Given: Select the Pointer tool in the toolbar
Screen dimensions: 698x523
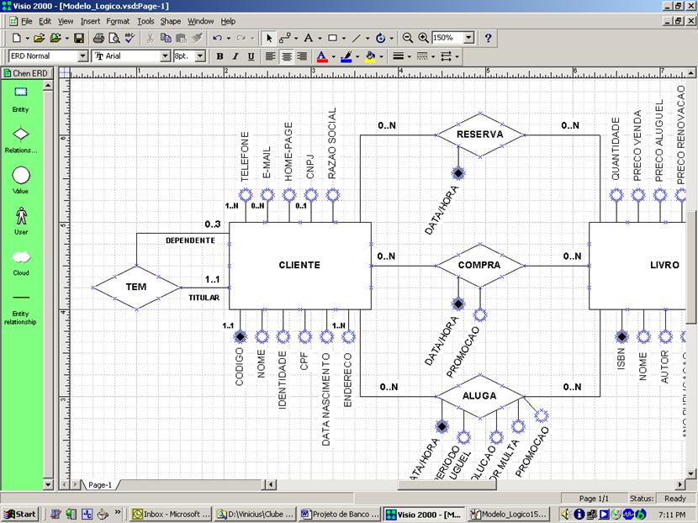Looking at the screenshot, I should (267, 37).
